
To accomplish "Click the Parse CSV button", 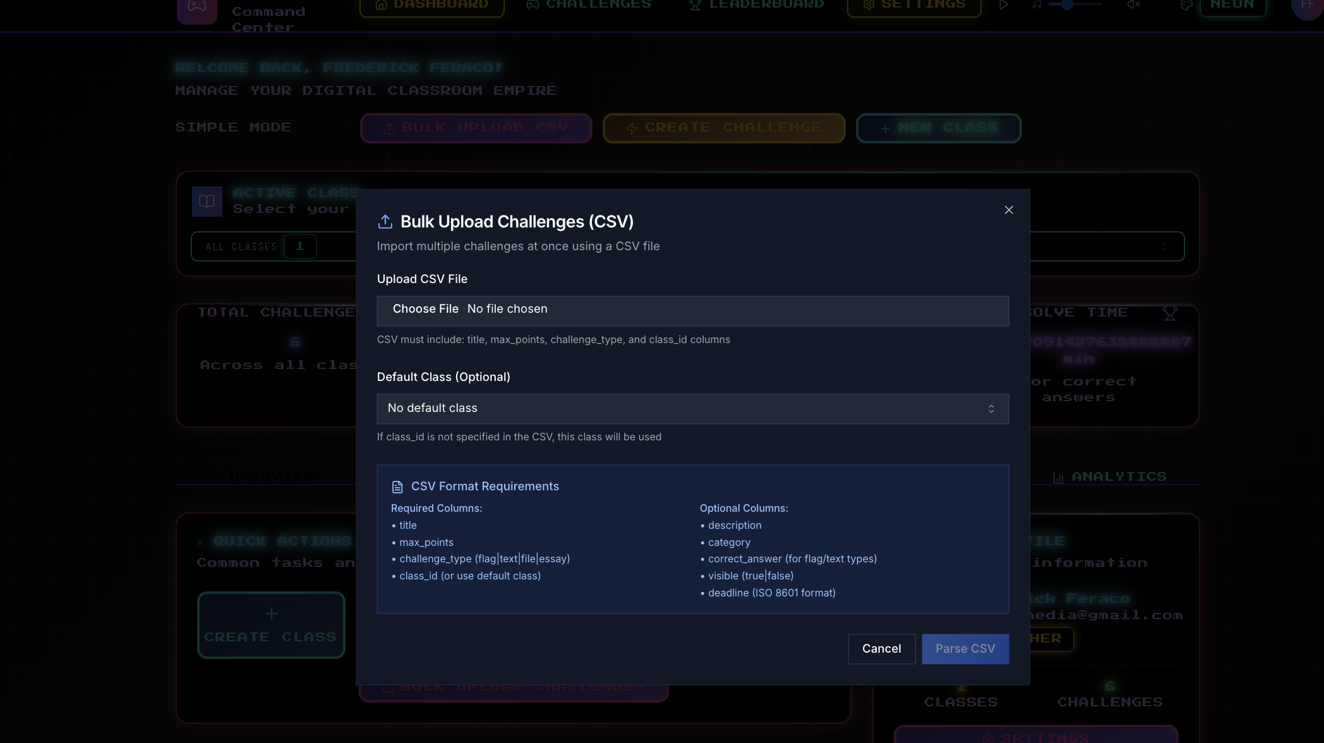I will [x=965, y=649].
